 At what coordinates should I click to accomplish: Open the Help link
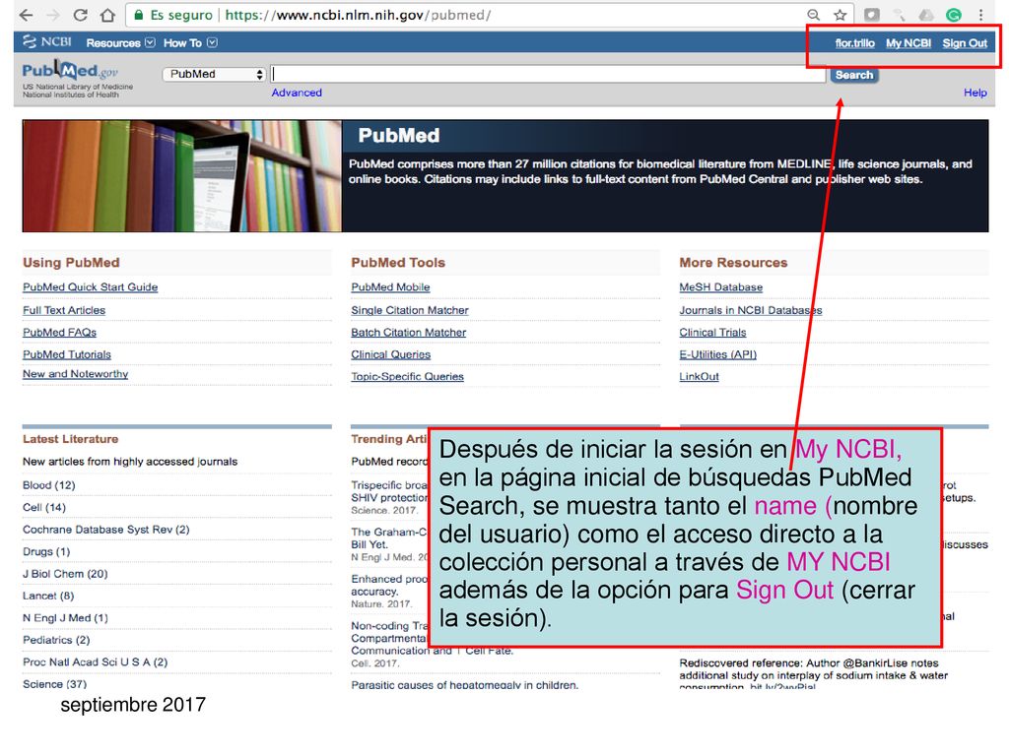(975, 93)
